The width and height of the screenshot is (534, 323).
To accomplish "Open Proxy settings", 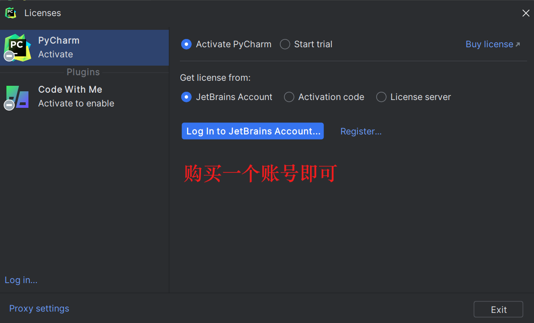I will coord(39,308).
